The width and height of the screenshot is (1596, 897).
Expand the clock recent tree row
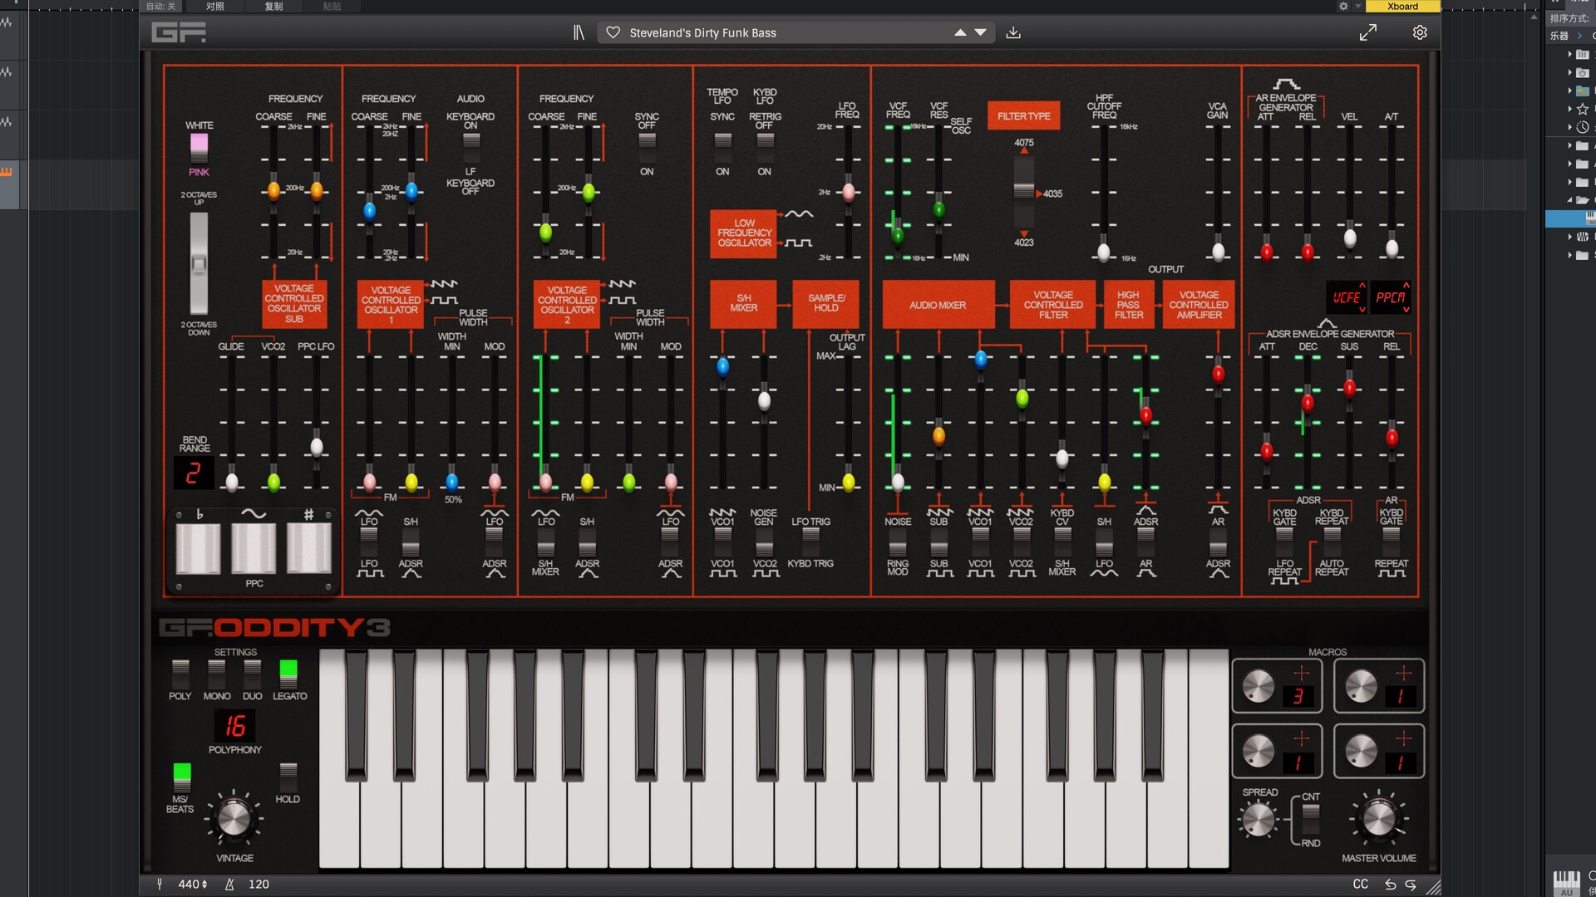[x=1569, y=127]
